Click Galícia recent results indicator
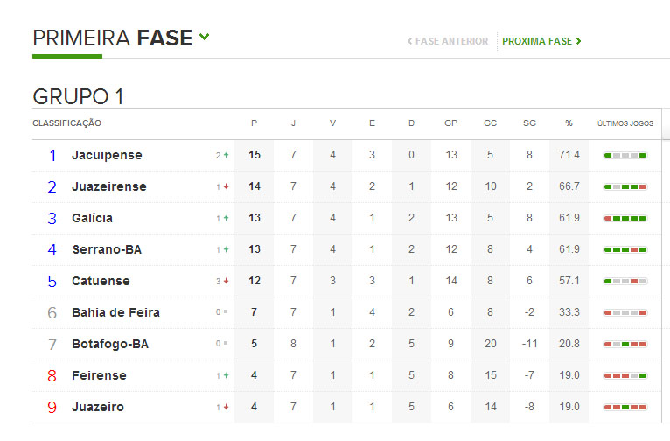This screenshot has height=441, width=670. 625,219
